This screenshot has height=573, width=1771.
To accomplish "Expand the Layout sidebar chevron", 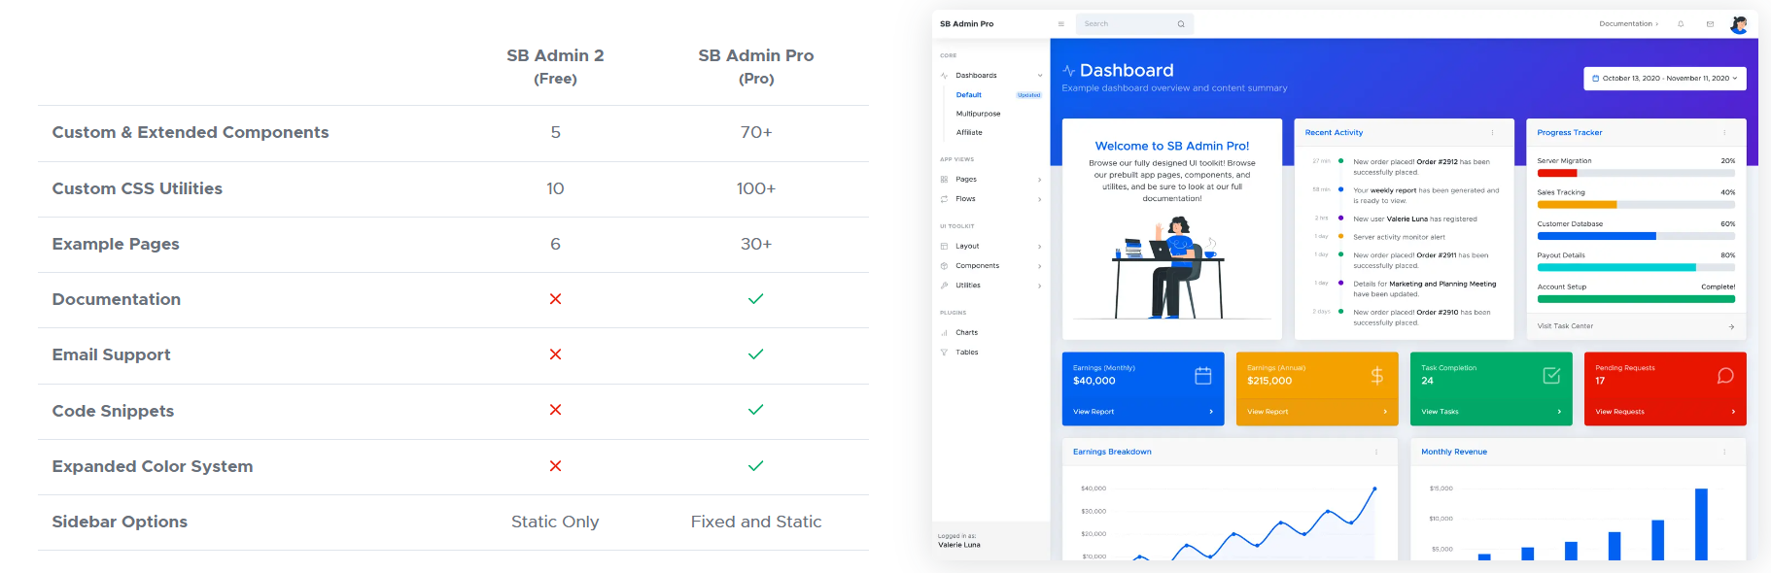I will (1039, 247).
